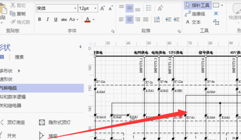
Task: Click the bullet list icon
Action: click(x=149, y=8)
